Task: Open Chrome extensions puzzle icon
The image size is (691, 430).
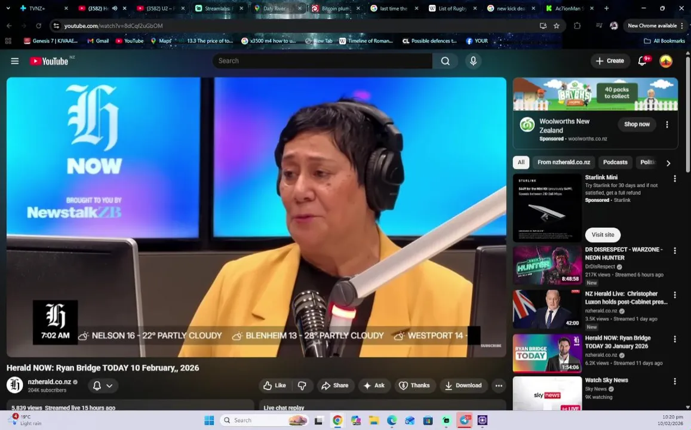Action: pos(577,26)
